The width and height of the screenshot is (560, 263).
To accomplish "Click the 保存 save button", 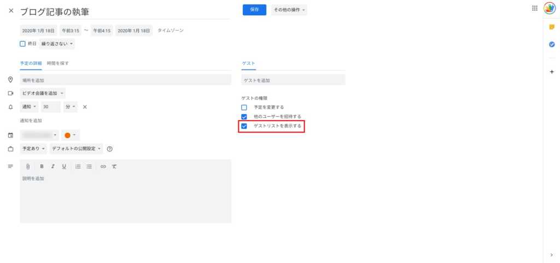I will (254, 10).
